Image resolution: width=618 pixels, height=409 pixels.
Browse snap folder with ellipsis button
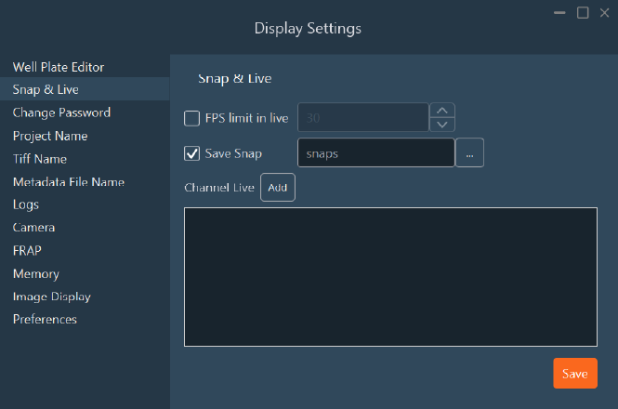point(469,153)
